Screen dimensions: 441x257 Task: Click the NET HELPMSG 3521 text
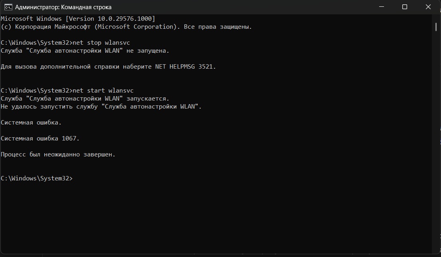coord(185,67)
